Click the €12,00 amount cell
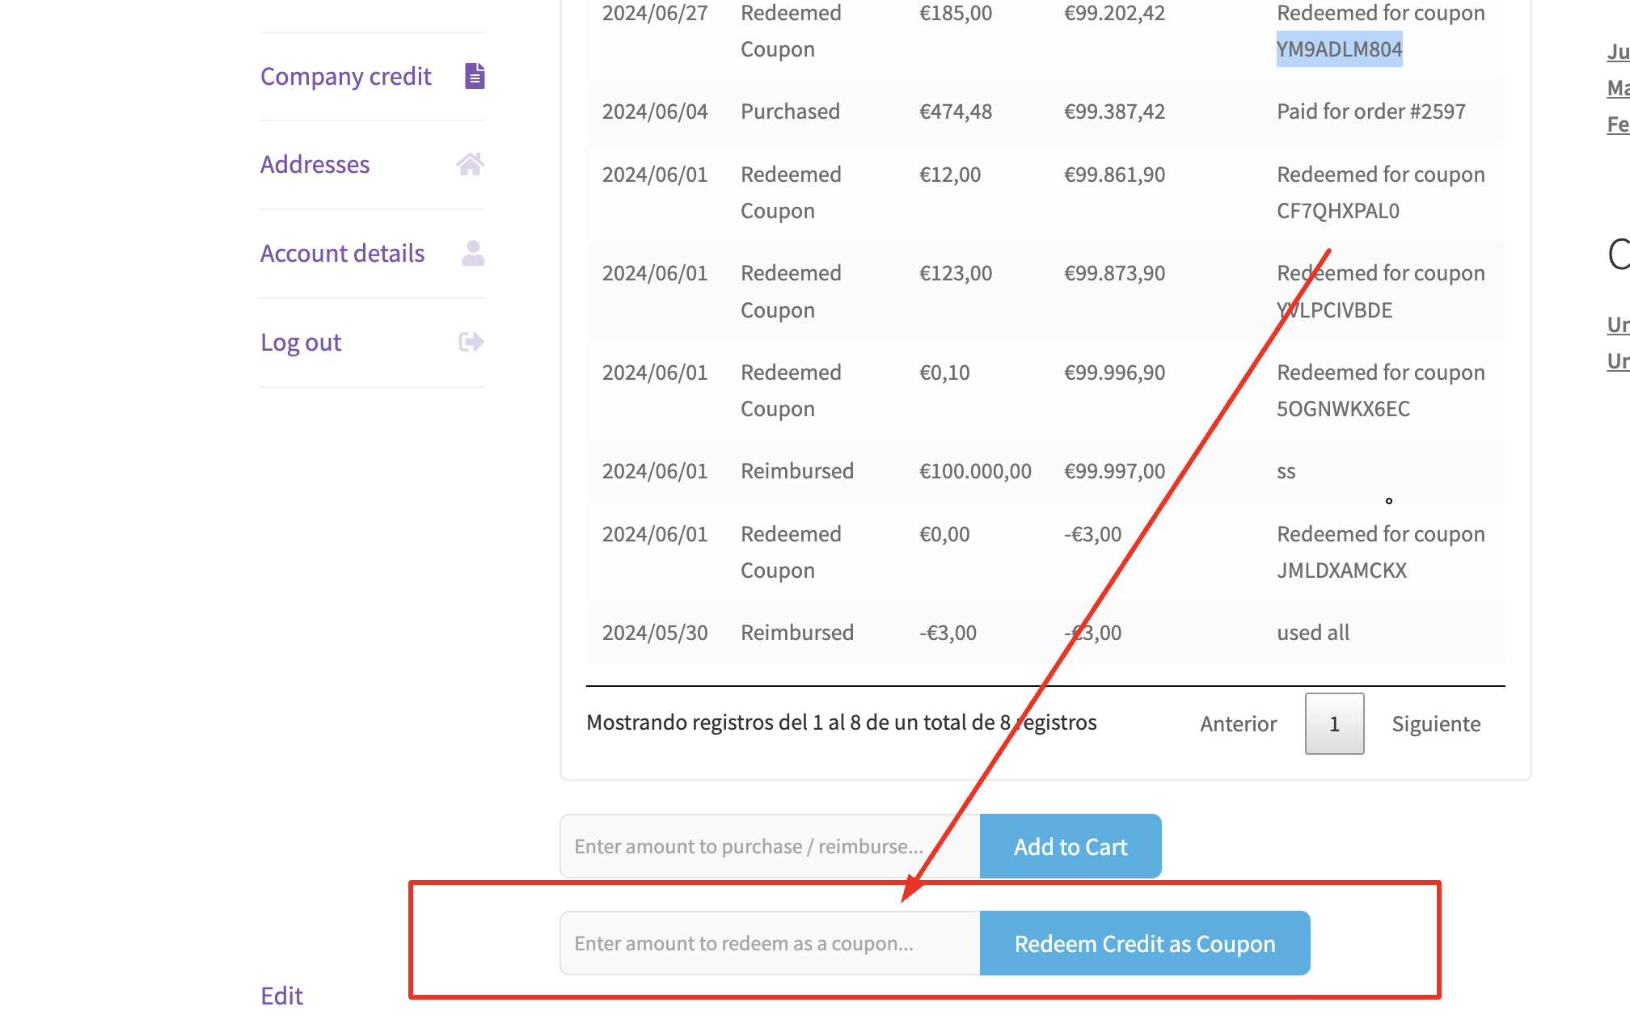 [x=950, y=175]
